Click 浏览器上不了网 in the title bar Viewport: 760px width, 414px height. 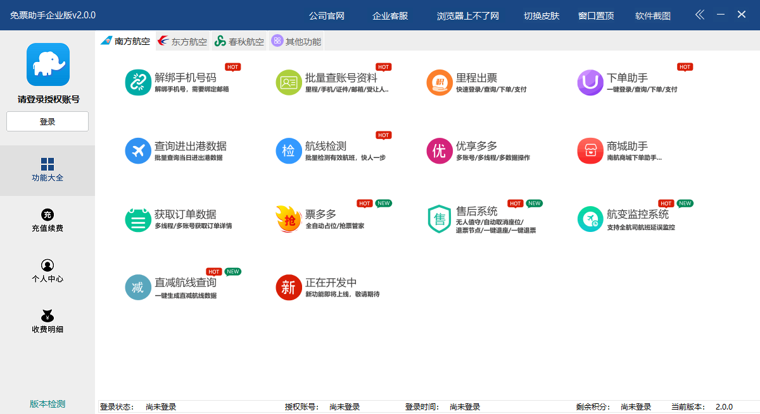pos(468,16)
